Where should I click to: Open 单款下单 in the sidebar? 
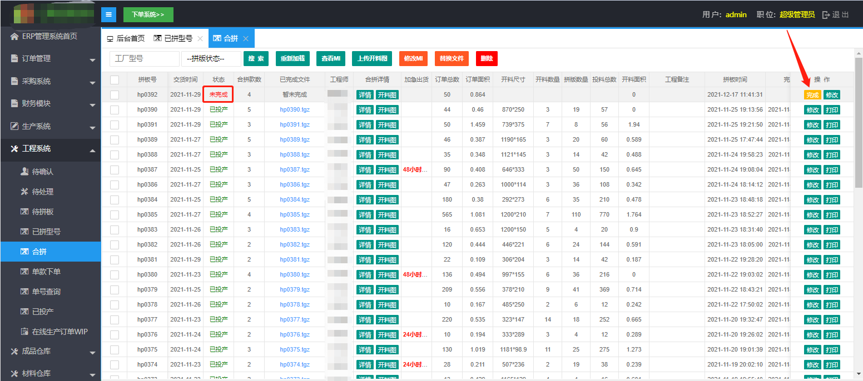pyautogui.click(x=46, y=272)
